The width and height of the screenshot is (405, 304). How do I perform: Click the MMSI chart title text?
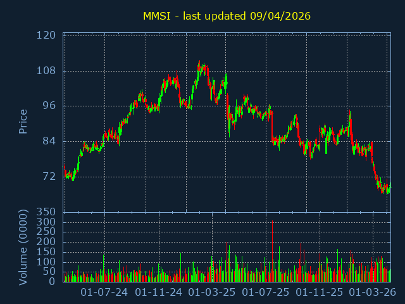pyautogui.click(x=227, y=16)
